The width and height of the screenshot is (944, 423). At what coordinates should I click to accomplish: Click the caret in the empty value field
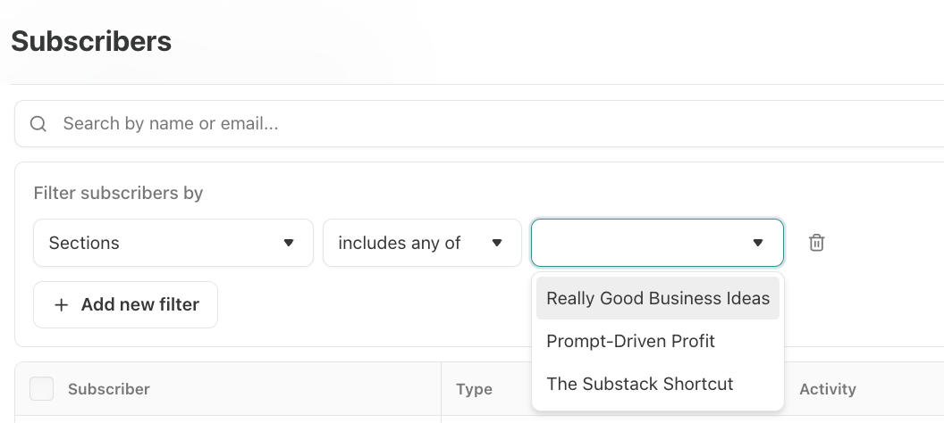[758, 243]
